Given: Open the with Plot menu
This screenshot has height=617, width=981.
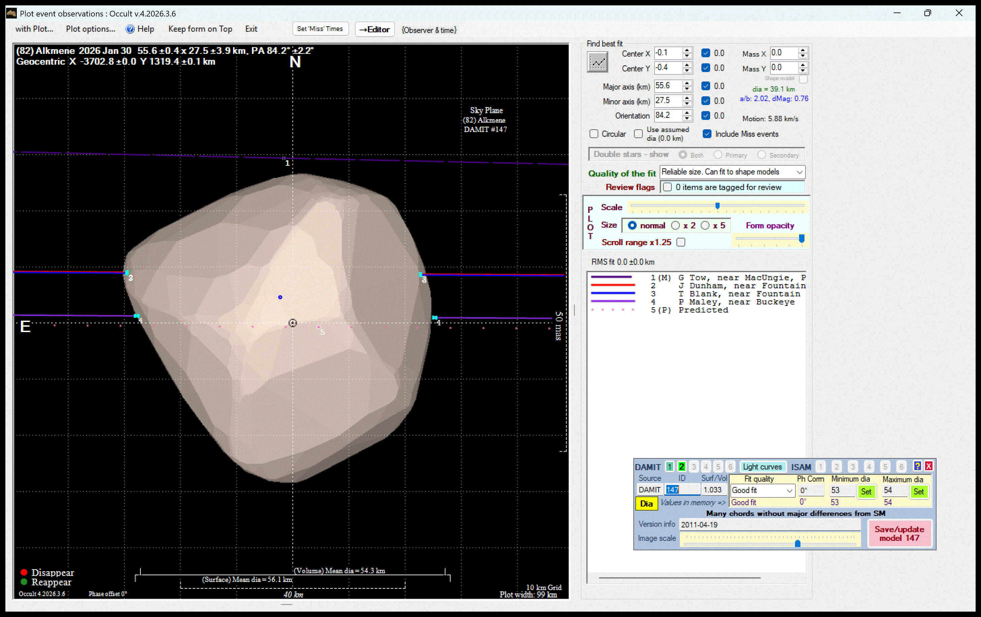Looking at the screenshot, I should pyautogui.click(x=34, y=29).
